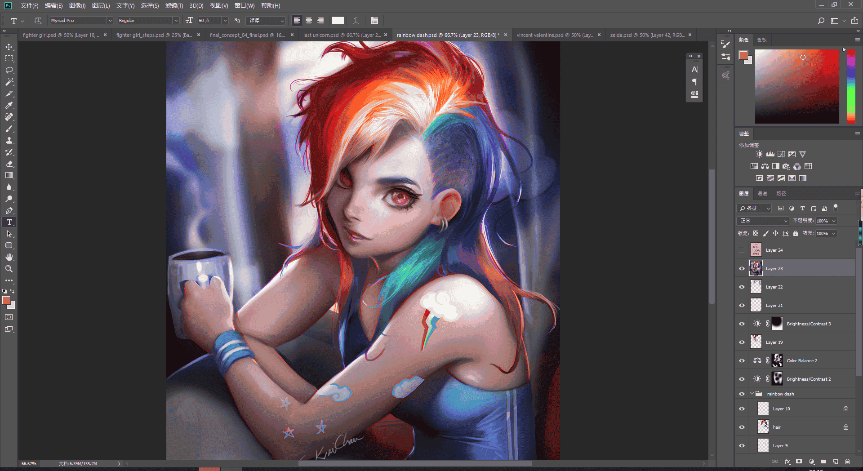This screenshot has width=863, height=471.
Task: Click the hue spectrum slider in Color panel
Action: tap(851, 86)
